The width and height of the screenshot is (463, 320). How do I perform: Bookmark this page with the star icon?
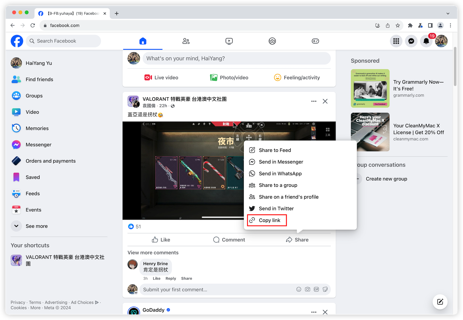coord(398,25)
